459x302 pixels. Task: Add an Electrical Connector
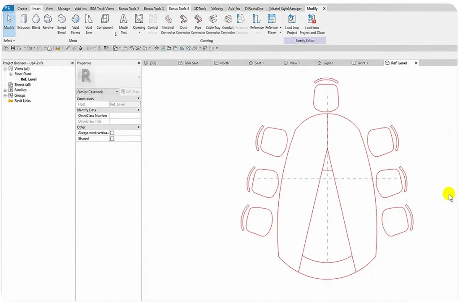[168, 24]
